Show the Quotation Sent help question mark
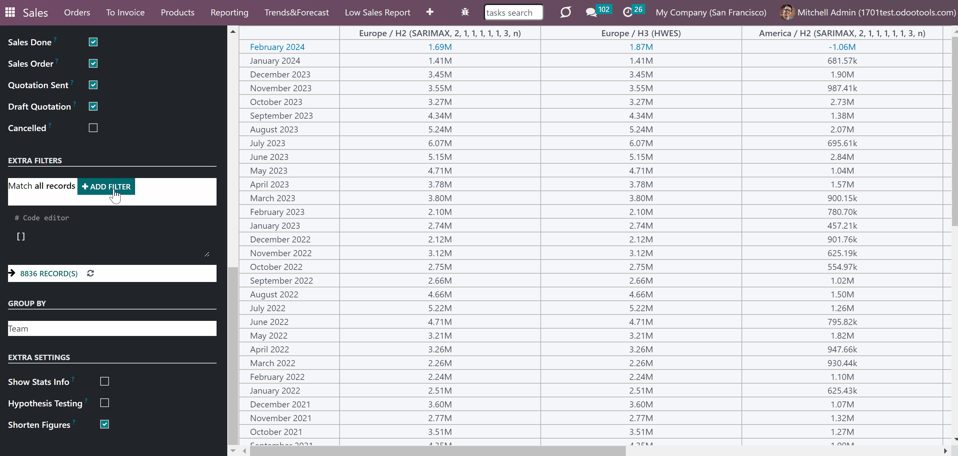This screenshot has height=456, width=958. [x=72, y=82]
